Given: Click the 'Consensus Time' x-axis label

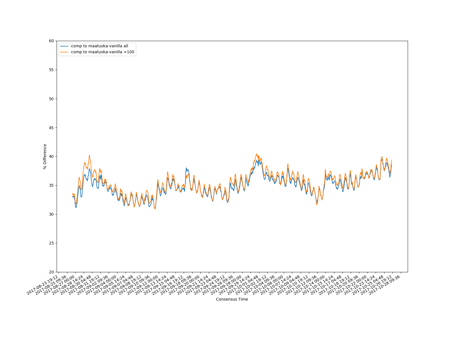Looking at the screenshot, I should point(232,299).
